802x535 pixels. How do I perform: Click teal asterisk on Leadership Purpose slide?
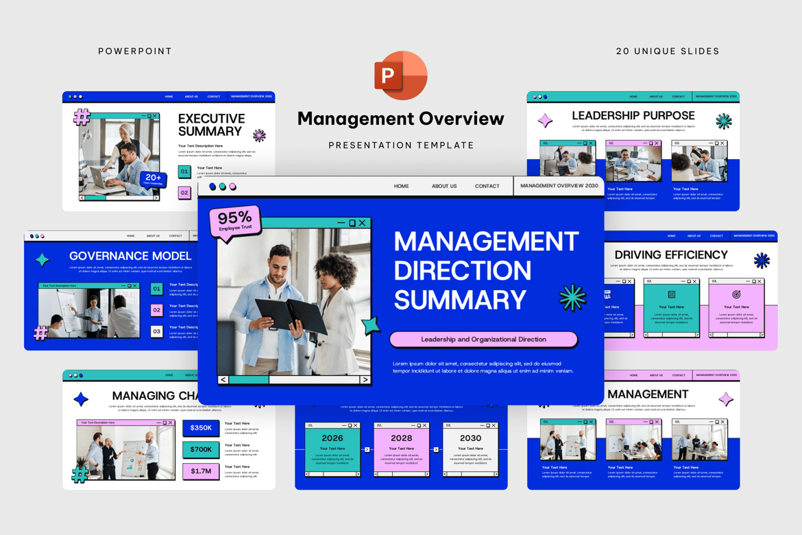point(723,121)
